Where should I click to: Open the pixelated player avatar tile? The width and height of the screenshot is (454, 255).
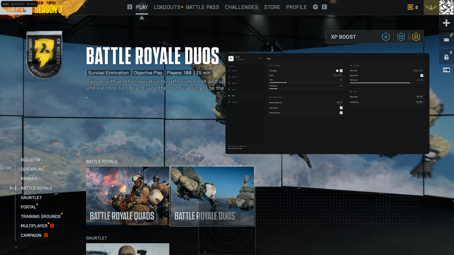pos(446,7)
